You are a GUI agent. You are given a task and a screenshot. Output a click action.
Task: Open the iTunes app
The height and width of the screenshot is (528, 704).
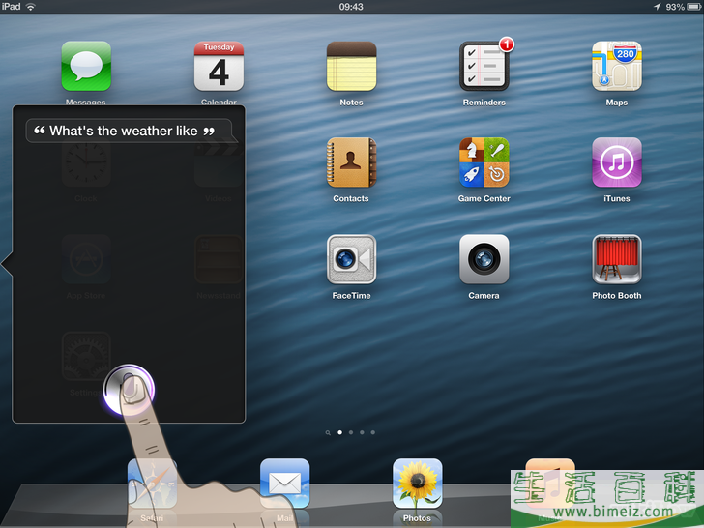click(x=617, y=162)
